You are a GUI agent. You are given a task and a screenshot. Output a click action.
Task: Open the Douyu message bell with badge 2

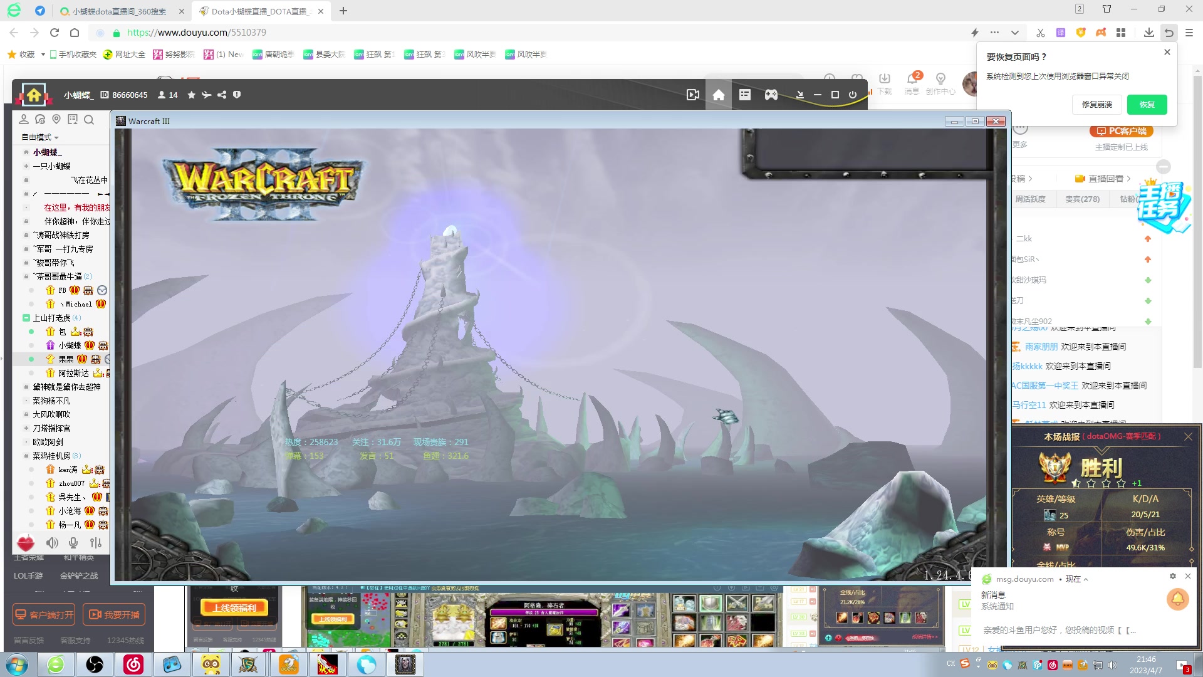[x=912, y=78]
